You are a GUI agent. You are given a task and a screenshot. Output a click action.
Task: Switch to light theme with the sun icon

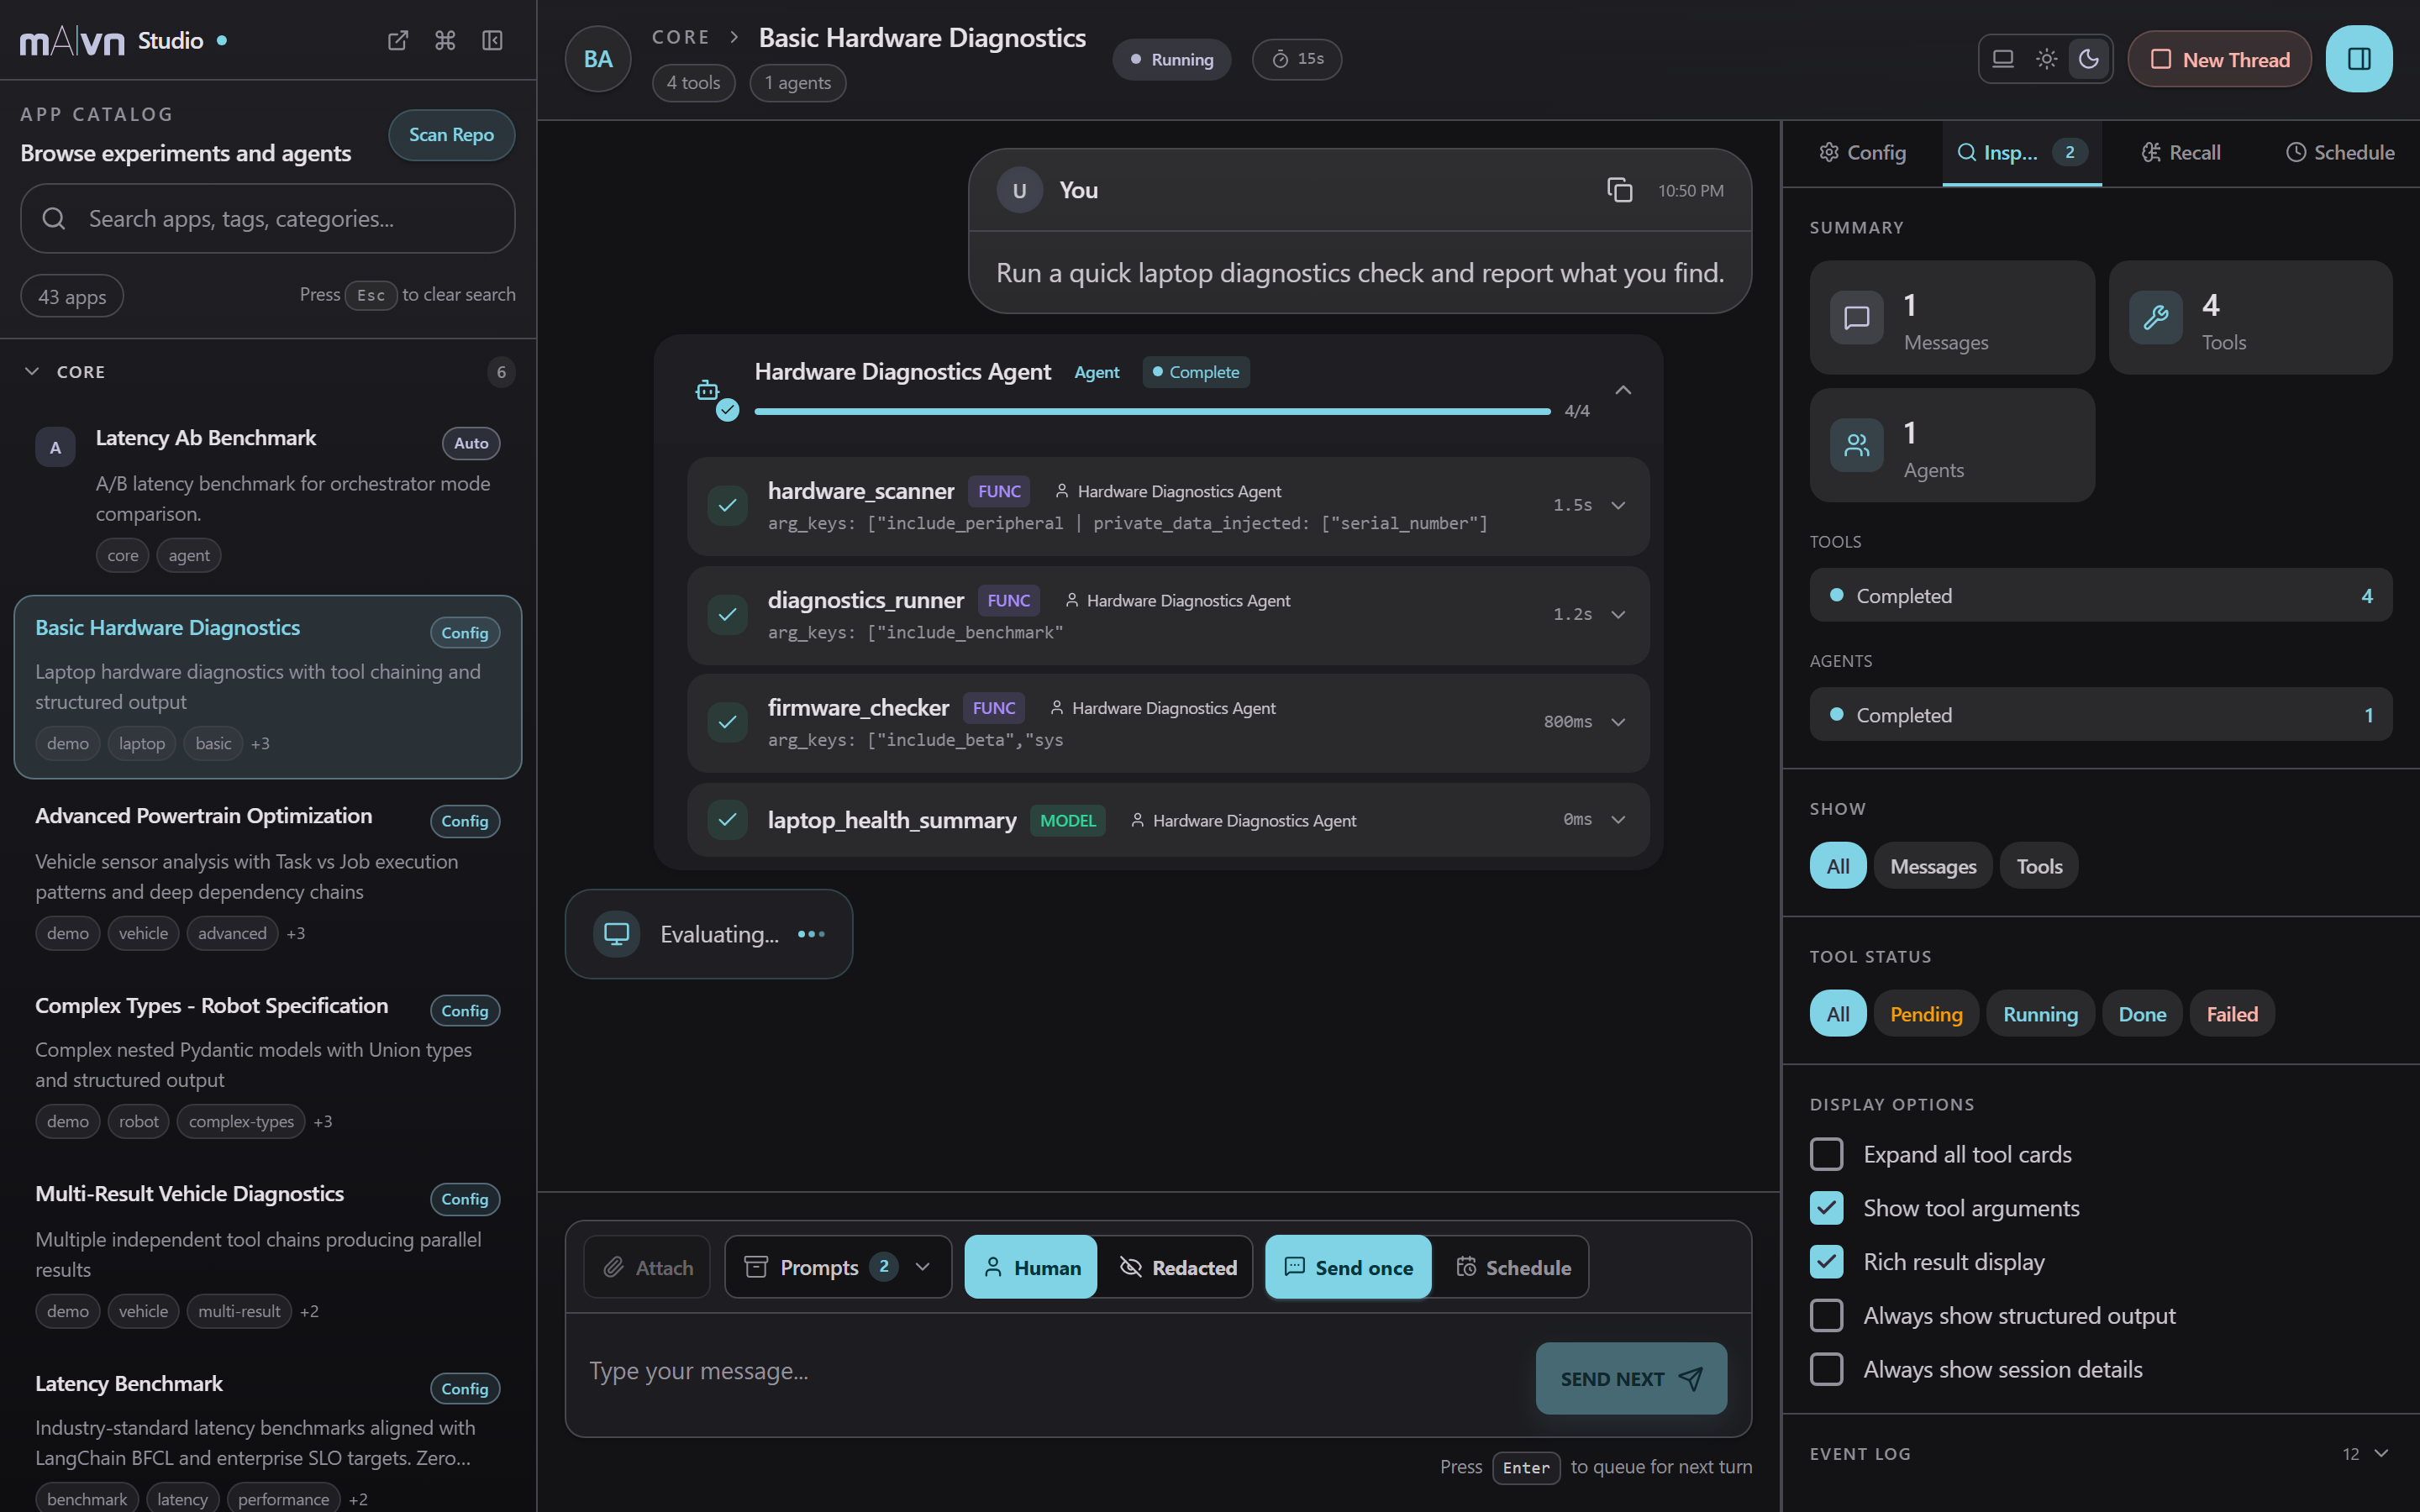click(x=2046, y=59)
